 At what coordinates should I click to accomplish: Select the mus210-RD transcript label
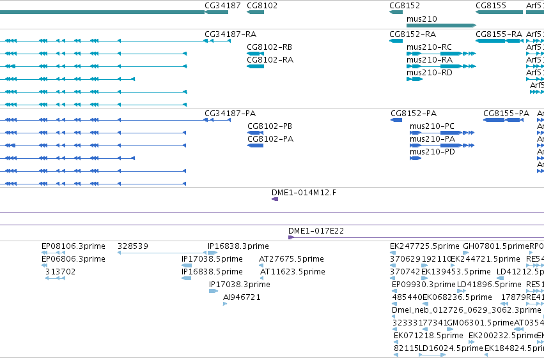coord(430,73)
